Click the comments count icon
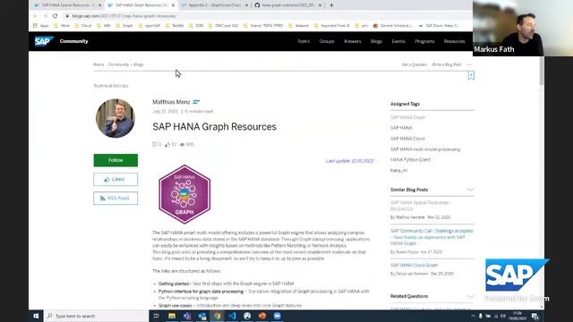 click(x=155, y=145)
